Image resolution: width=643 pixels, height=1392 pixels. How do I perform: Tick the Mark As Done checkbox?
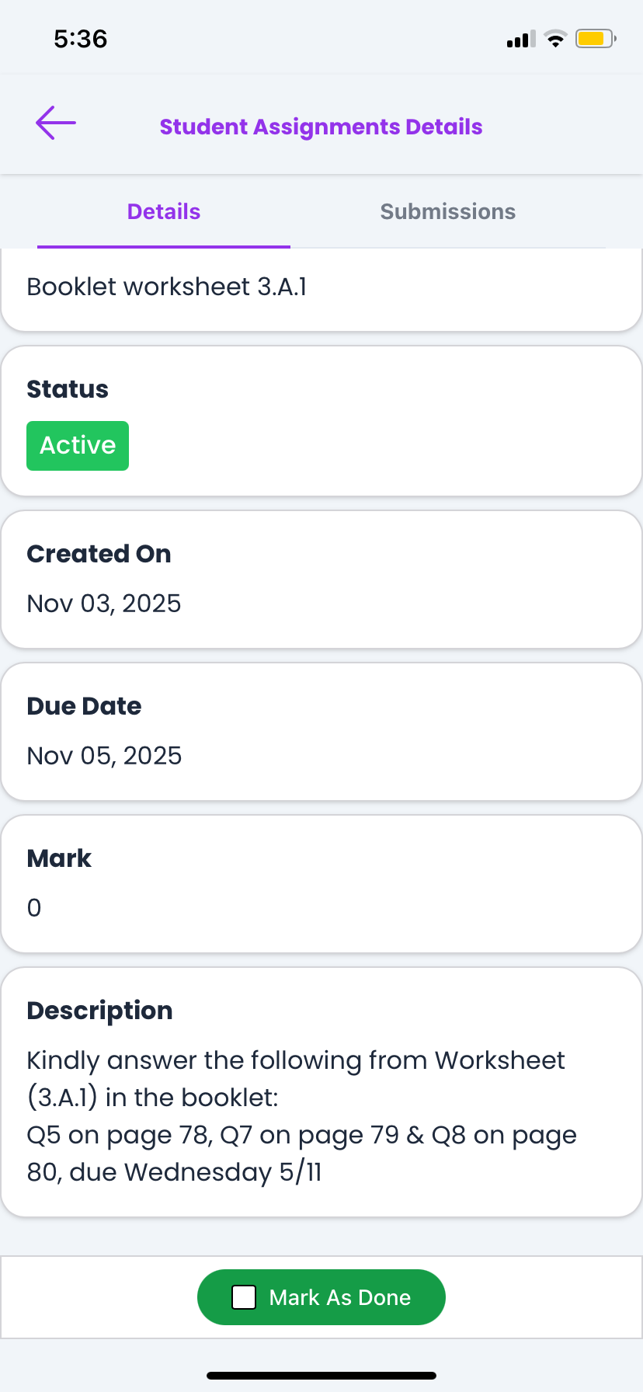tap(244, 1297)
